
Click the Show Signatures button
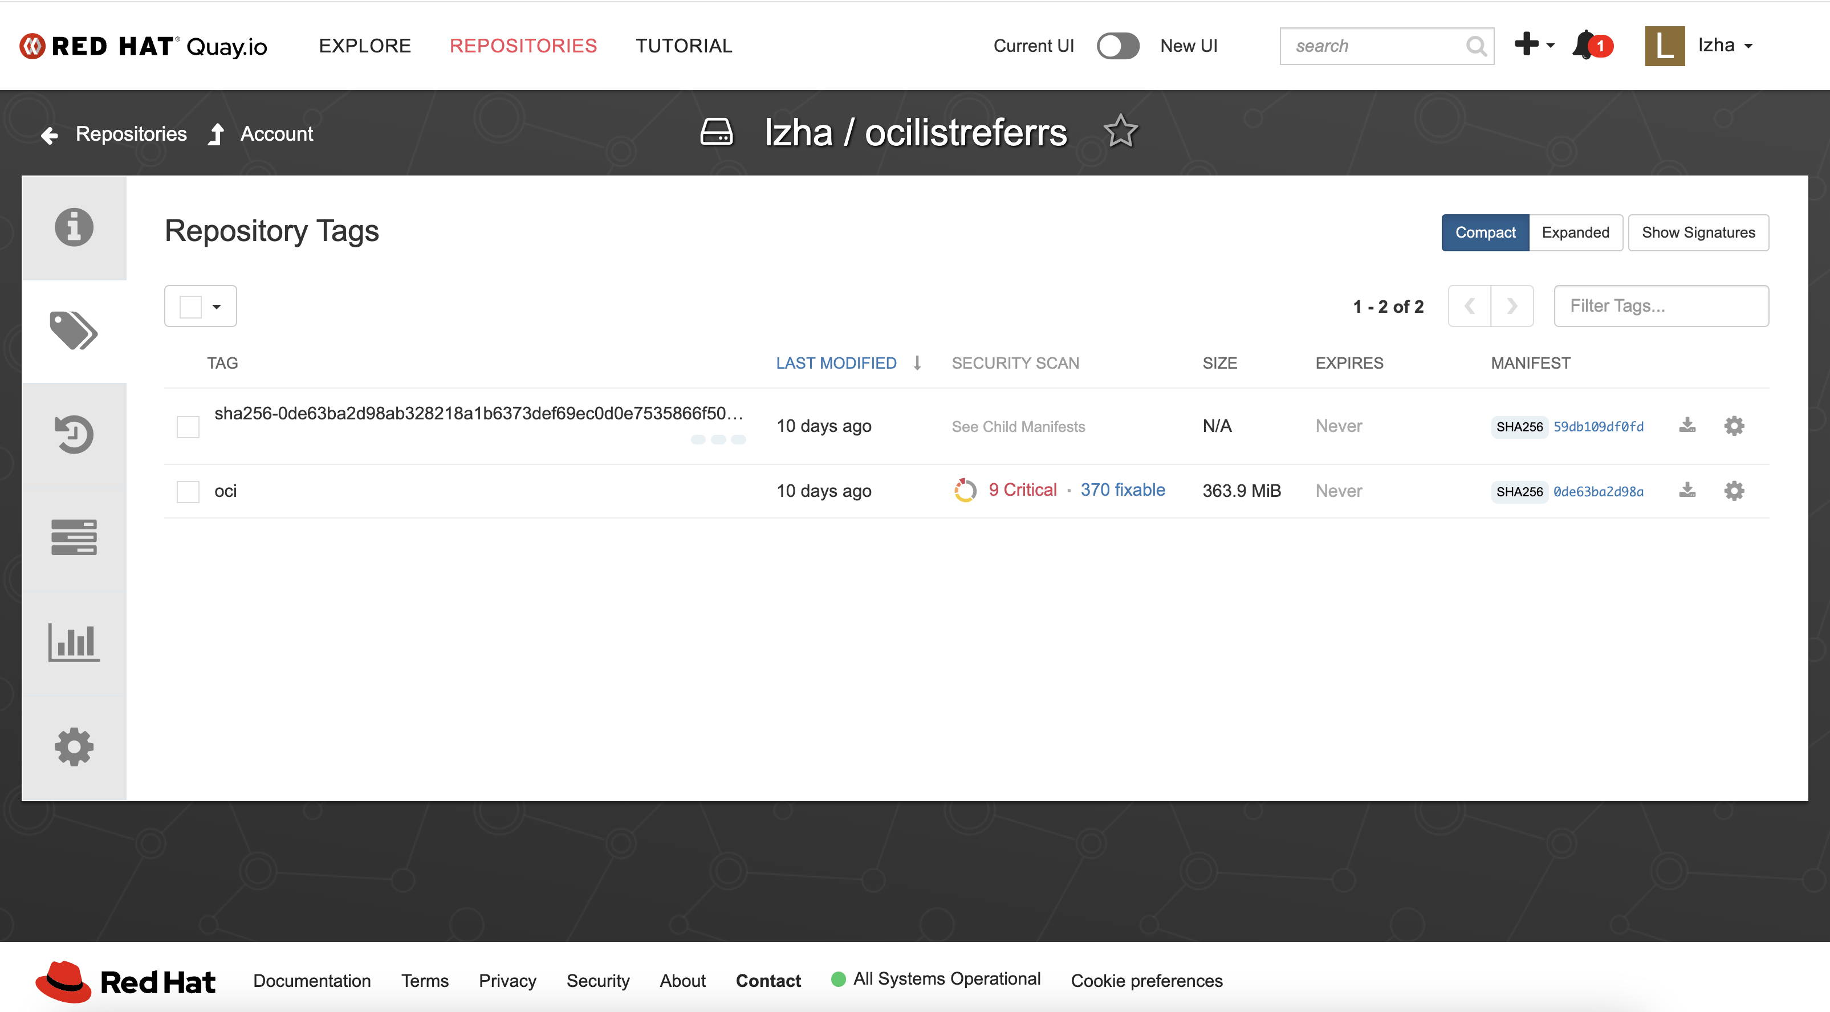coord(1698,233)
